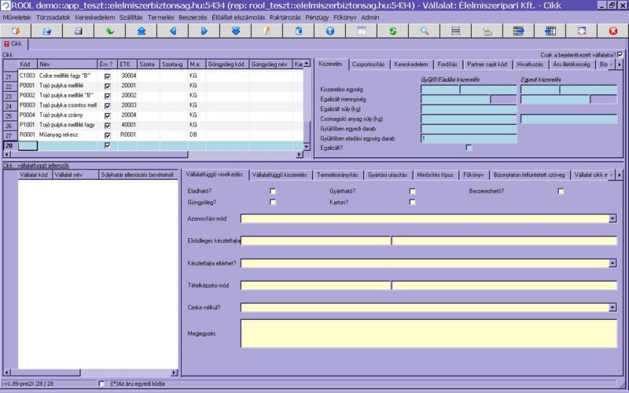Click the blue left arrow previous-record icon
Image resolution: width=629 pixels, height=393 pixels.
(x=173, y=31)
